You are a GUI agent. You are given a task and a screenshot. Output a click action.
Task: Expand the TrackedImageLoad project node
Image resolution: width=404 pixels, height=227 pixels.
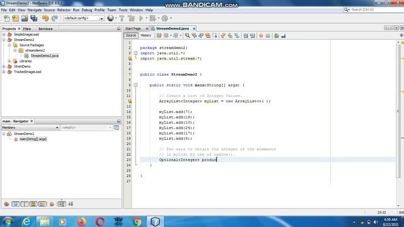click(x=4, y=72)
